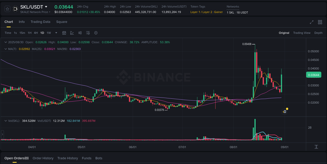327x164 pixels.
Task: Select the 1W timeframe
Action: (49, 33)
